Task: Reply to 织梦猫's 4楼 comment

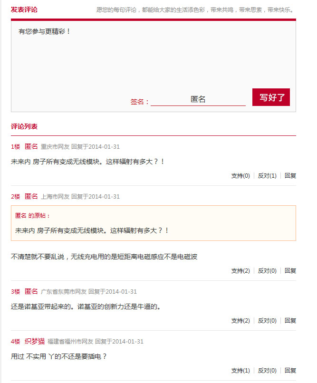Action: pos(290,371)
